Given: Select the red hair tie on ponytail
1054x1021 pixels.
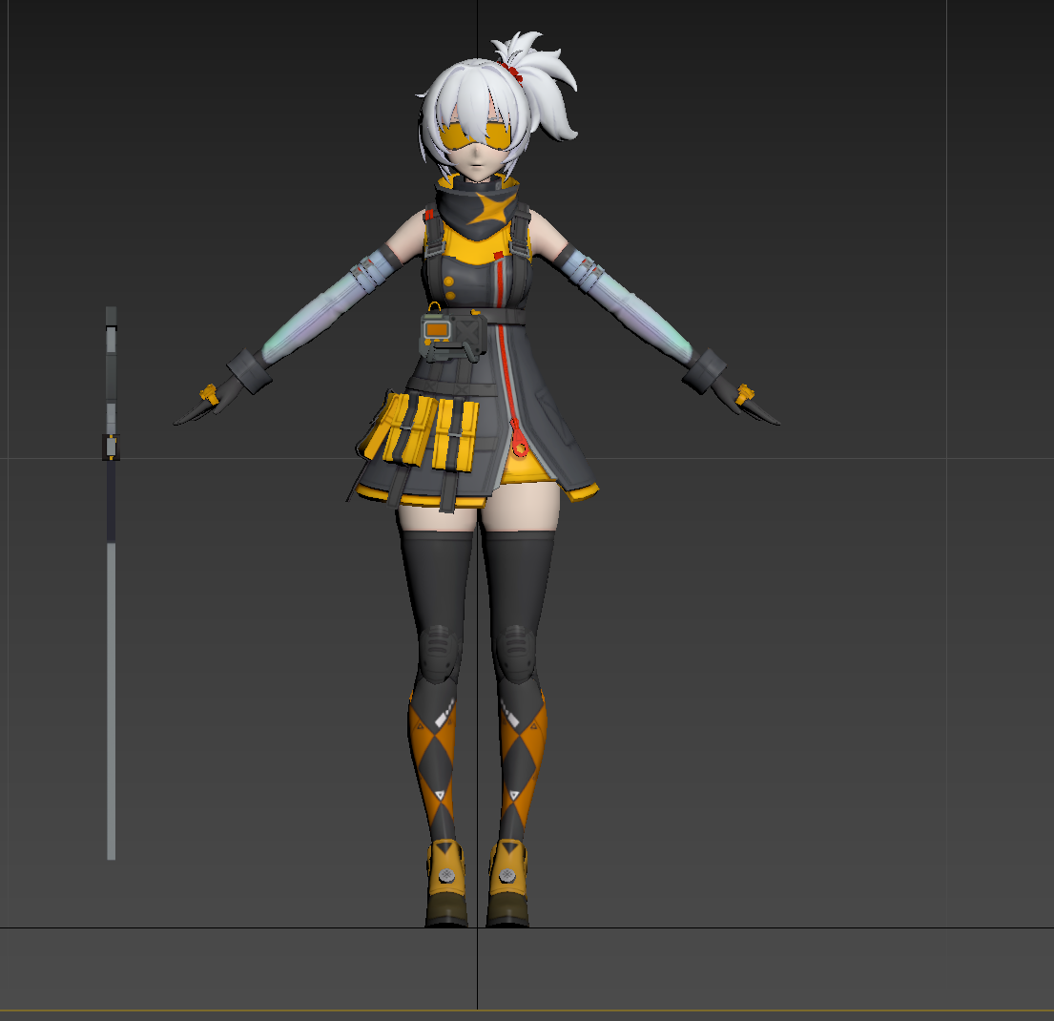Looking at the screenshot, I should pyautogui.click(x=513, y=72).
